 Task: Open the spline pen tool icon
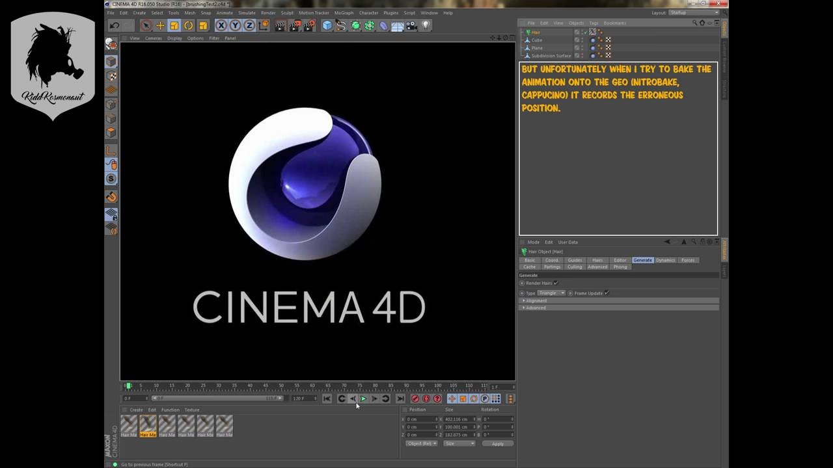click(341, 25)
